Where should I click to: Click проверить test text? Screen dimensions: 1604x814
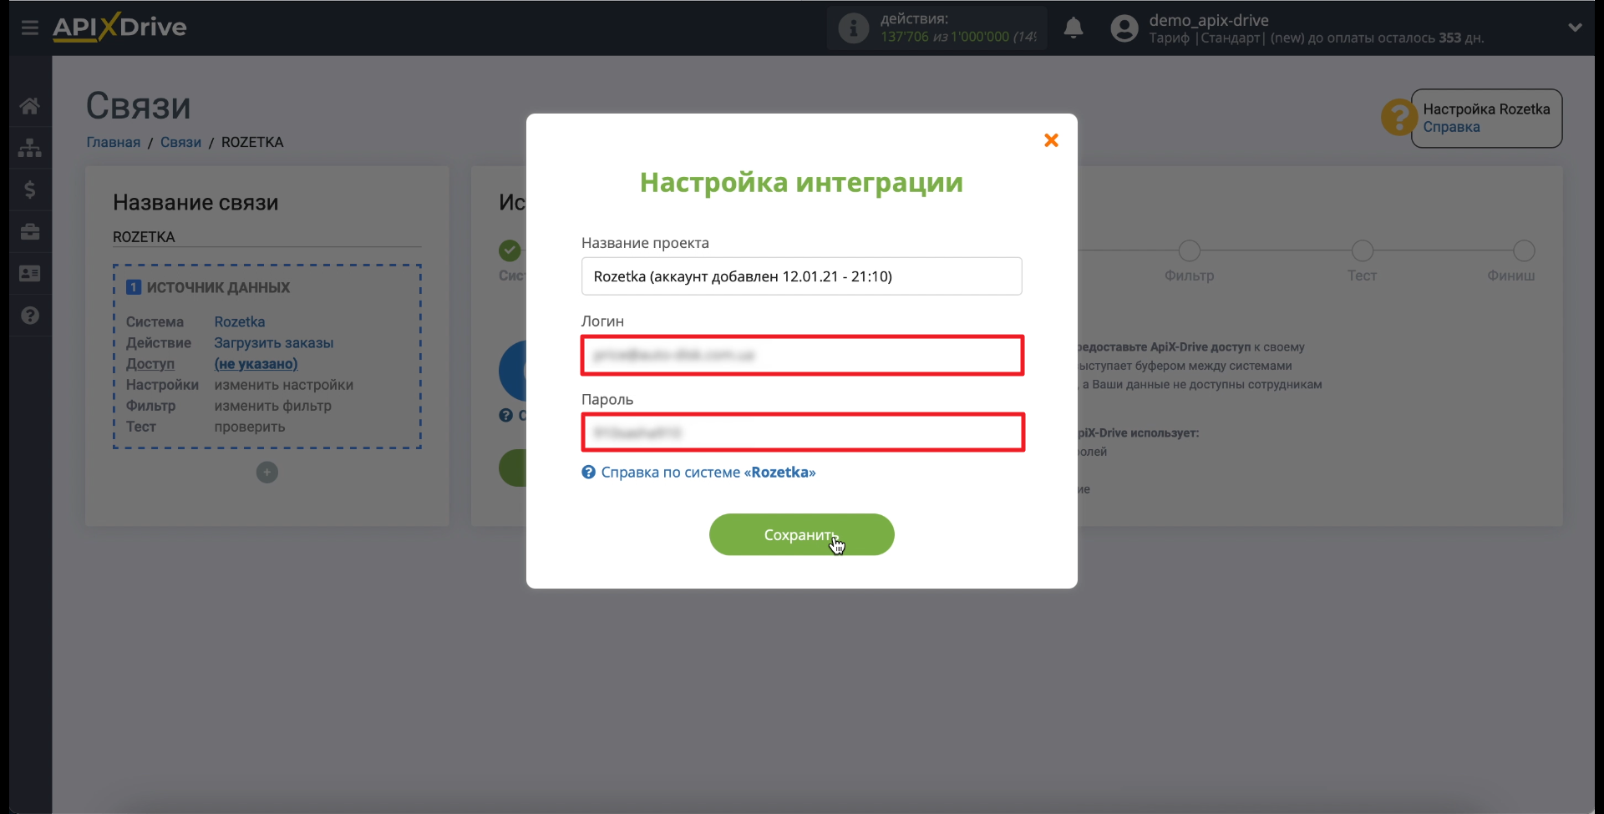click(249, 427)
